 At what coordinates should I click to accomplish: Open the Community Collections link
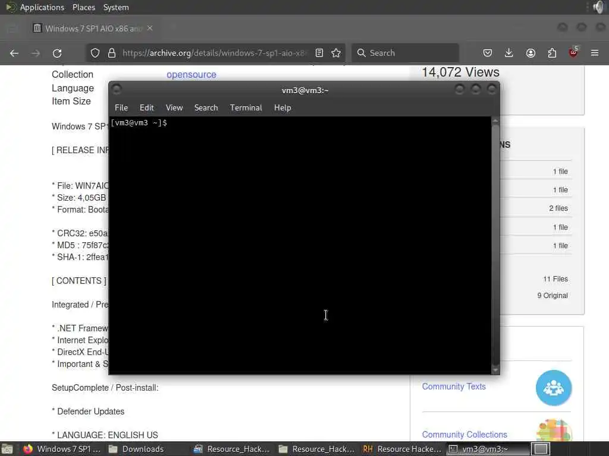point(464,435)
